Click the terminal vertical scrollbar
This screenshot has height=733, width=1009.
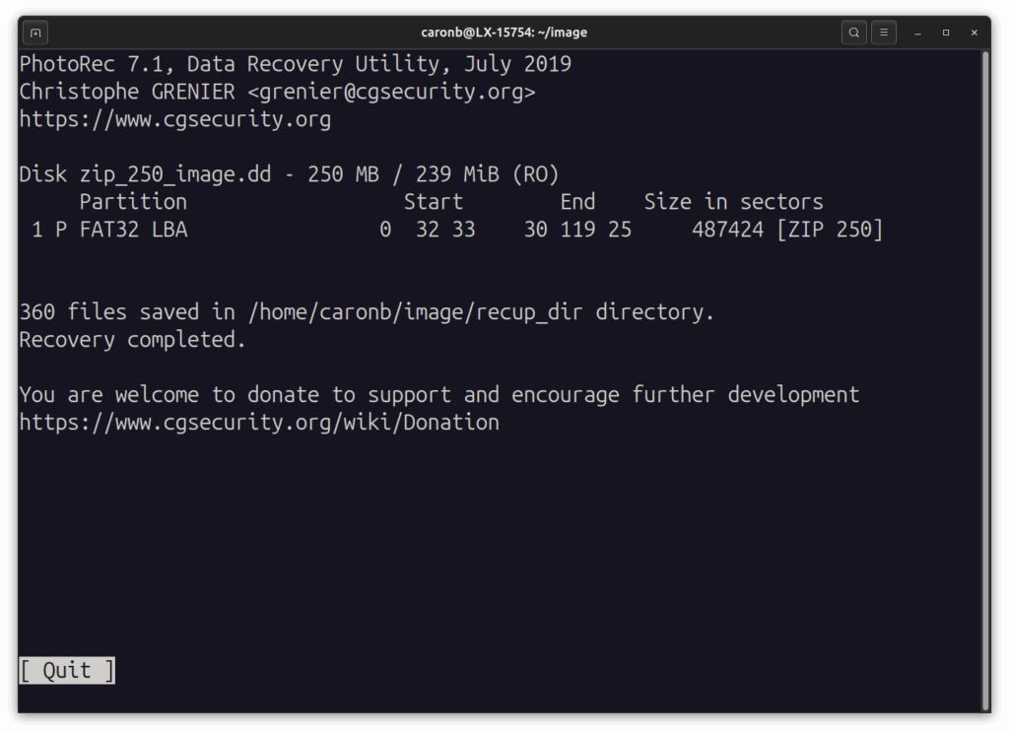985,381
